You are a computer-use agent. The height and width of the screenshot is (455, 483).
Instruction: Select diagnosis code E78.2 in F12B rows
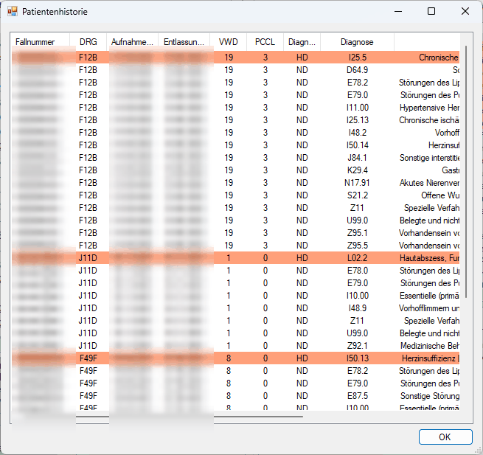358,83
